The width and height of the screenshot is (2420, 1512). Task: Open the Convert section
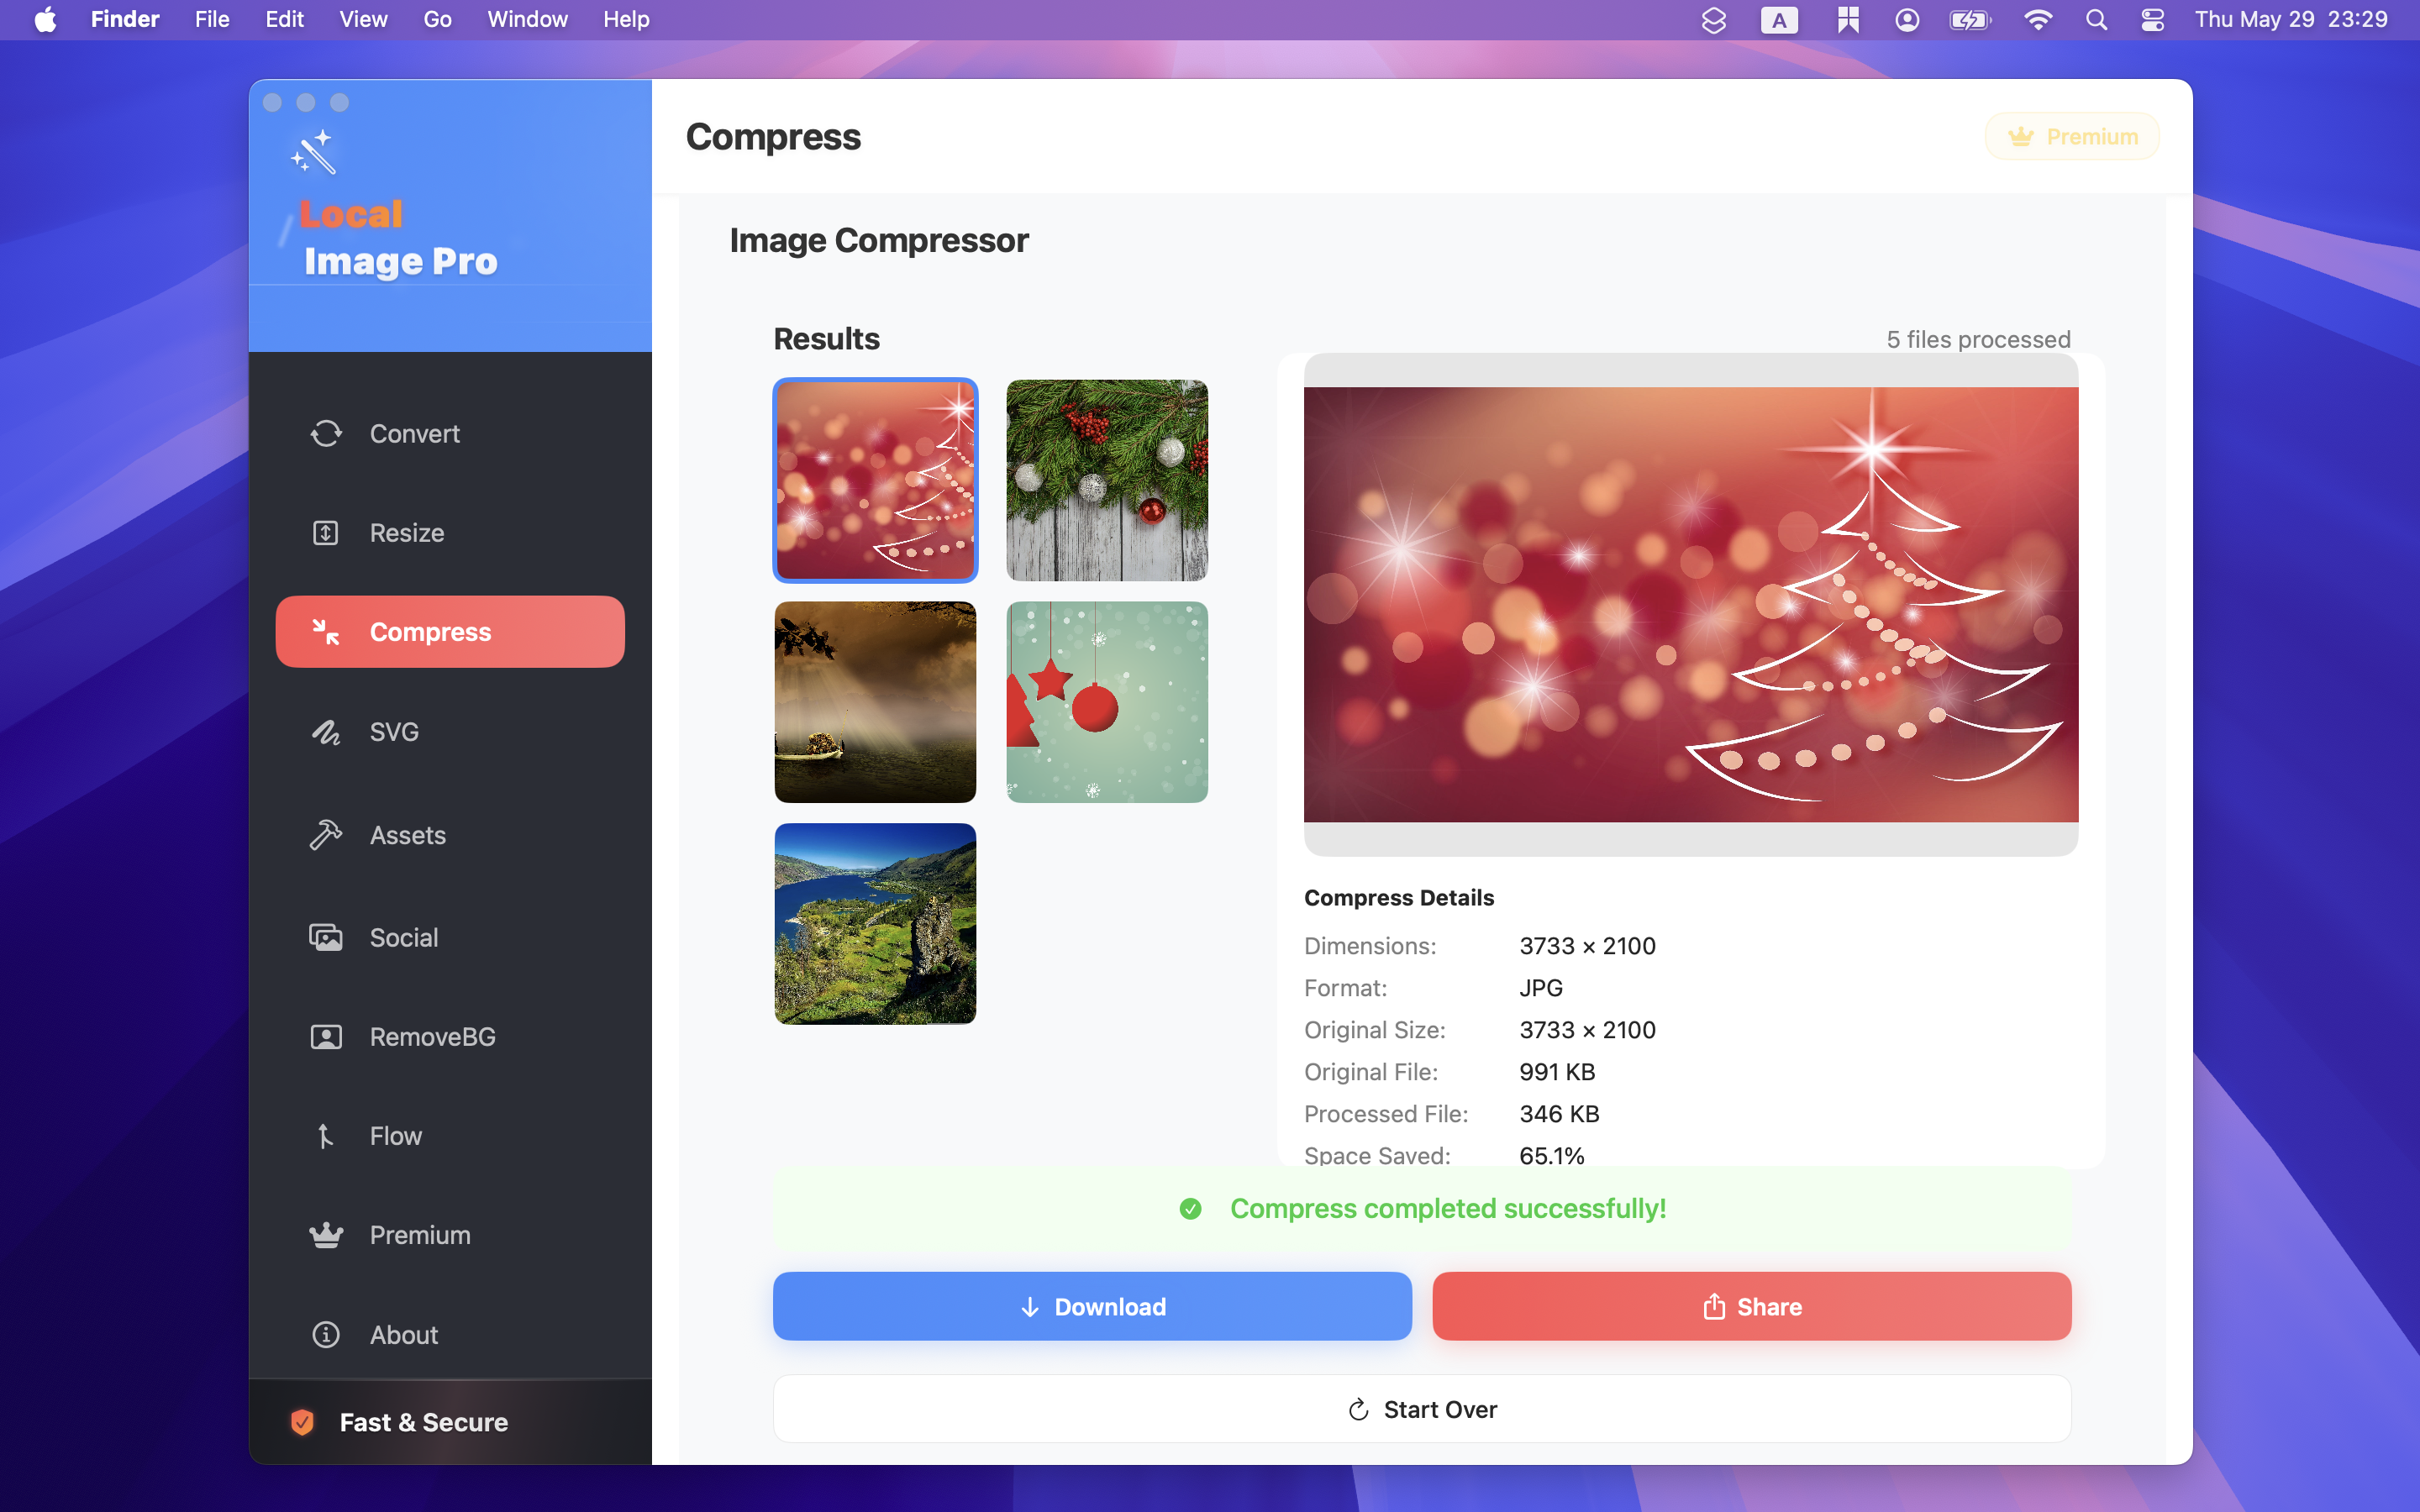coord(450,433)
